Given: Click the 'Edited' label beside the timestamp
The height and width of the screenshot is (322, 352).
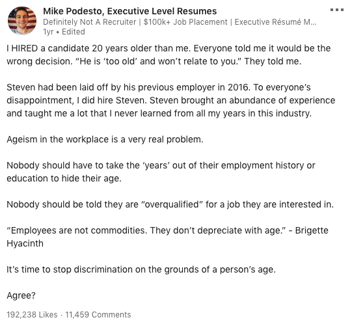Looking at the screenshot, I should [x=74, y=32].
